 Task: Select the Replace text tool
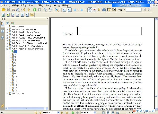(x=22, y=15)
